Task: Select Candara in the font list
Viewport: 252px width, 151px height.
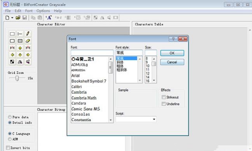Action: 79,103
